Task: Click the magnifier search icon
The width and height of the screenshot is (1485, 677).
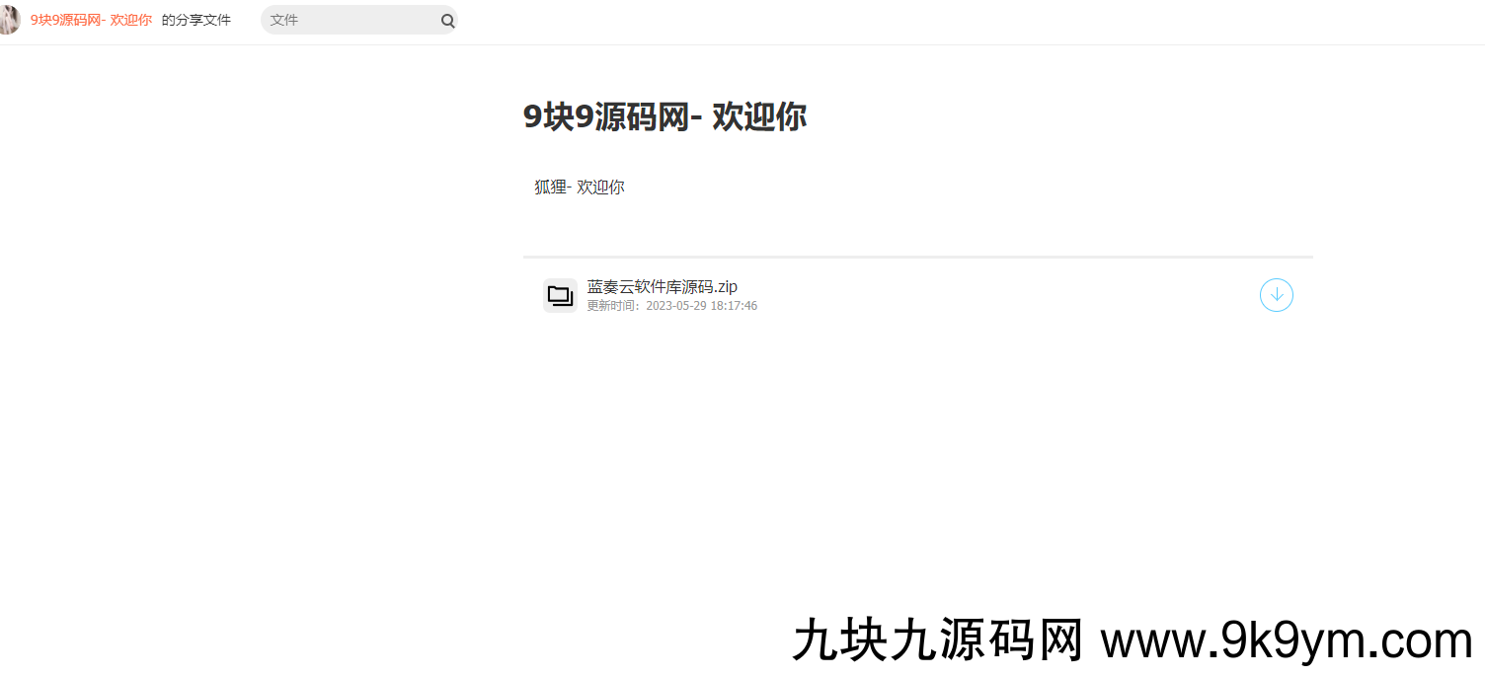Action: pos(447,21)
